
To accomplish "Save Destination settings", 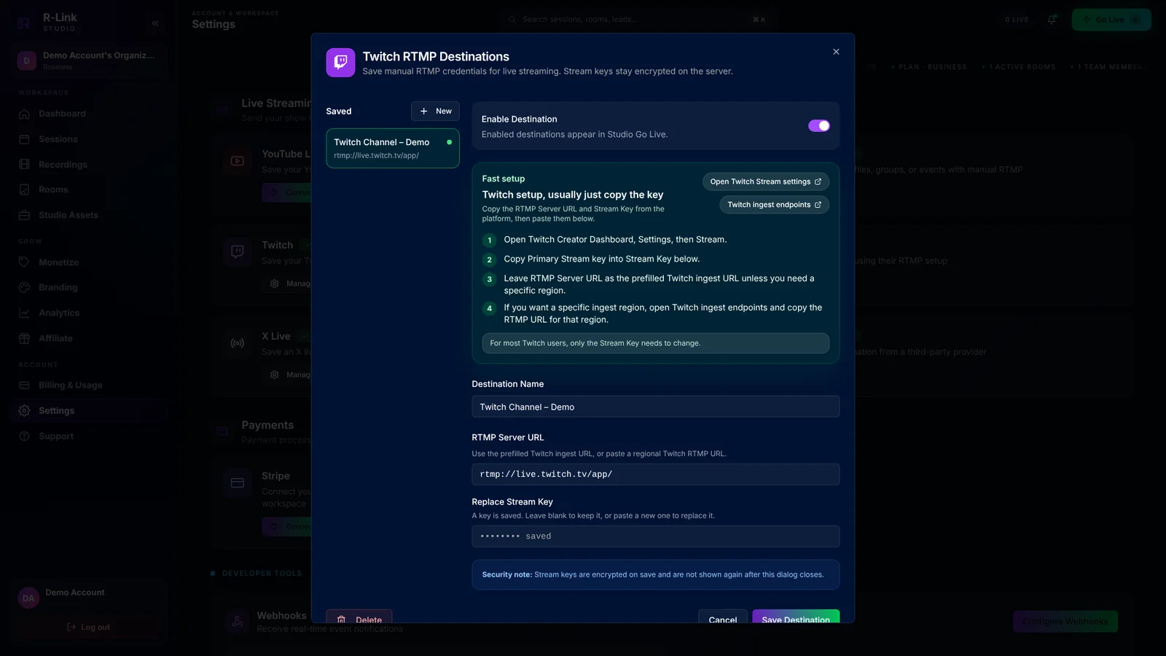I will pos(796,617).
